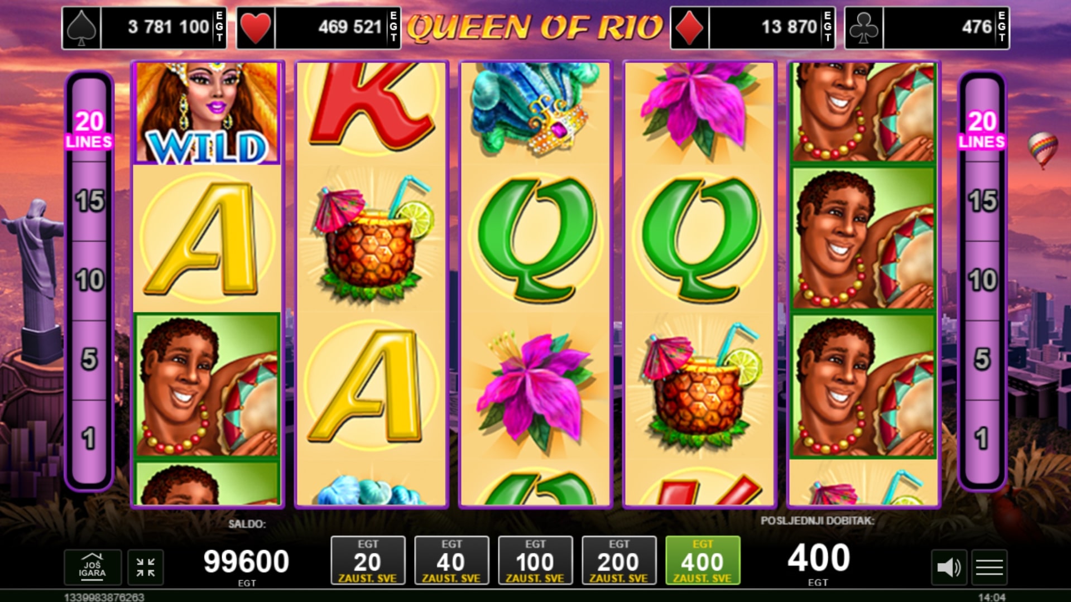Screen dimensions: 1071x602
Task: Click the club jackpot icon
Action: pyautogui.click(x=864, y=28)
